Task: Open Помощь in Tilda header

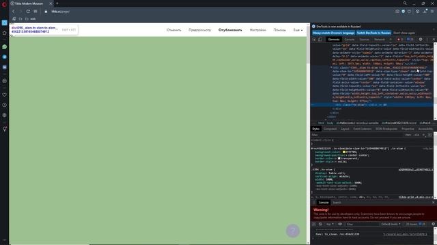Action: tap(279, 30)
